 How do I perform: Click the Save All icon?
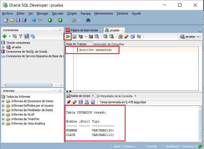point(24,20)
